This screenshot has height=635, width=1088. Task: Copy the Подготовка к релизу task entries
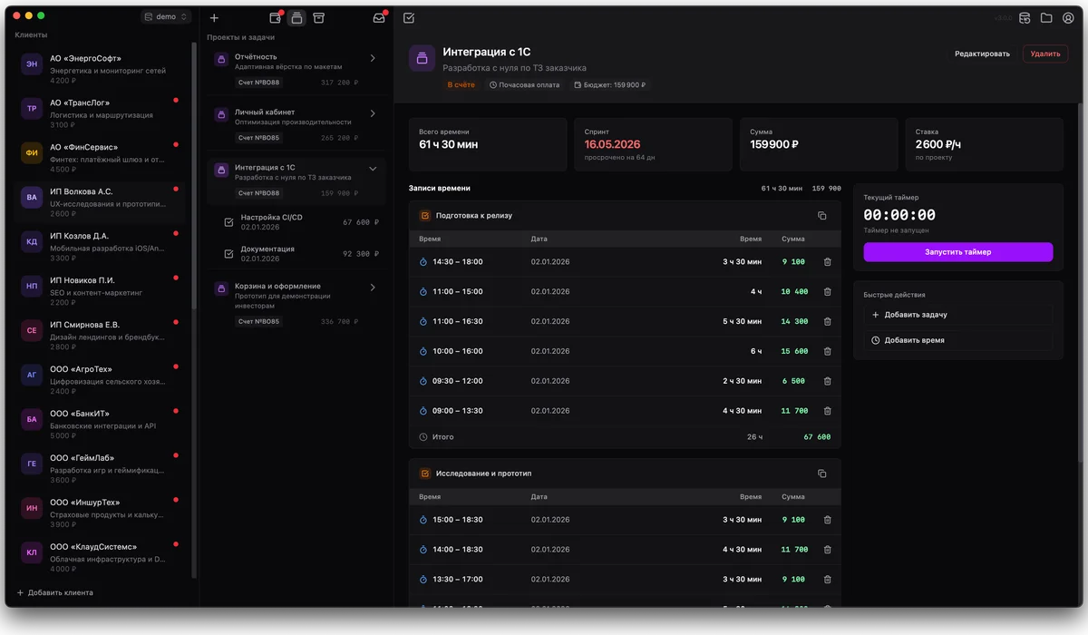pos(822,216)
